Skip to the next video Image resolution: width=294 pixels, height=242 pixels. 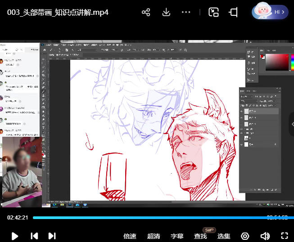52,236
